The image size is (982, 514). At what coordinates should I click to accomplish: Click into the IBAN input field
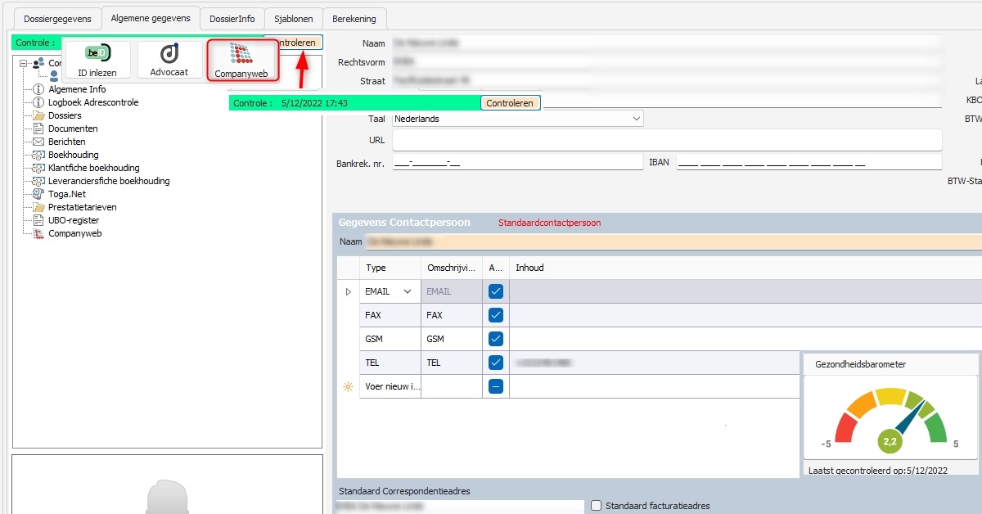(809, 163)
